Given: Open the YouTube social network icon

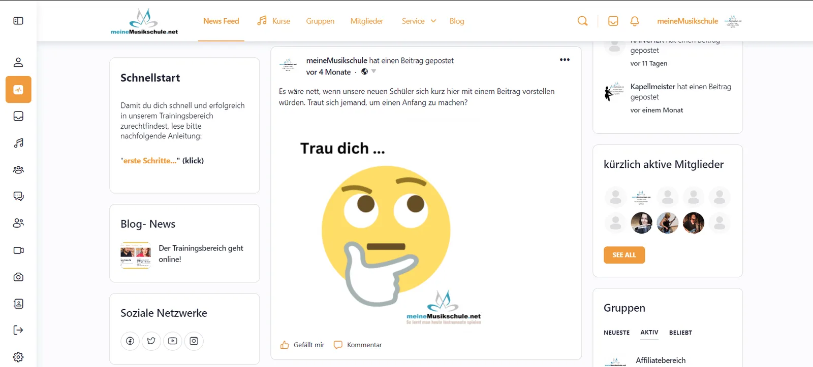Looking at the screenshot, I should [x=173, y=341].
